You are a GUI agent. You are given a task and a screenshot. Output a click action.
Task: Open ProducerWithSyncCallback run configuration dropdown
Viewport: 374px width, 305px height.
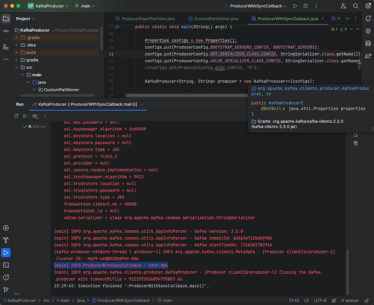pos(255,6)
